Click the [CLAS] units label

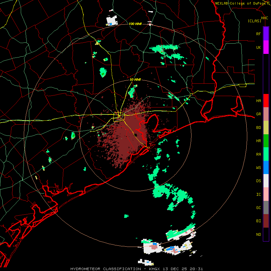pyautogui.click(x=254, y=21)
